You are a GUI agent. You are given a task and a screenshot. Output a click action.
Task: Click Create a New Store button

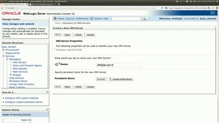pos(122,79)
